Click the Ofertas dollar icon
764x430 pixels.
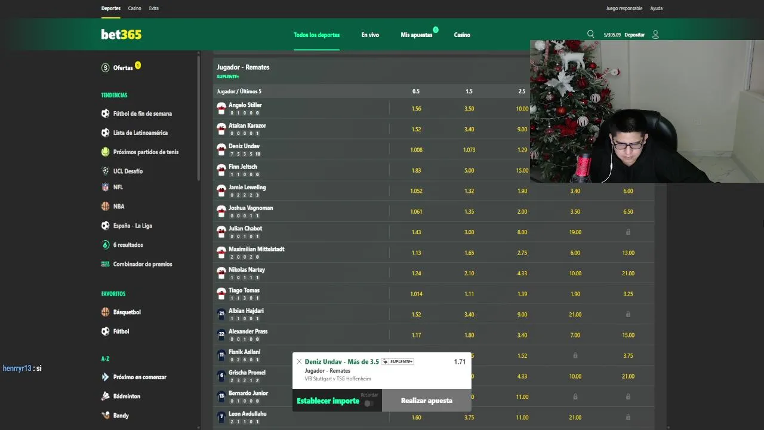pyautogui.click(x=106, y=67)
